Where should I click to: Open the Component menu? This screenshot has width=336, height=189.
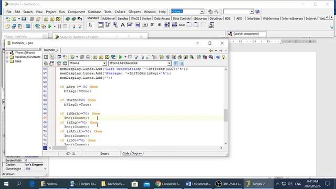[x=76, y=12]
